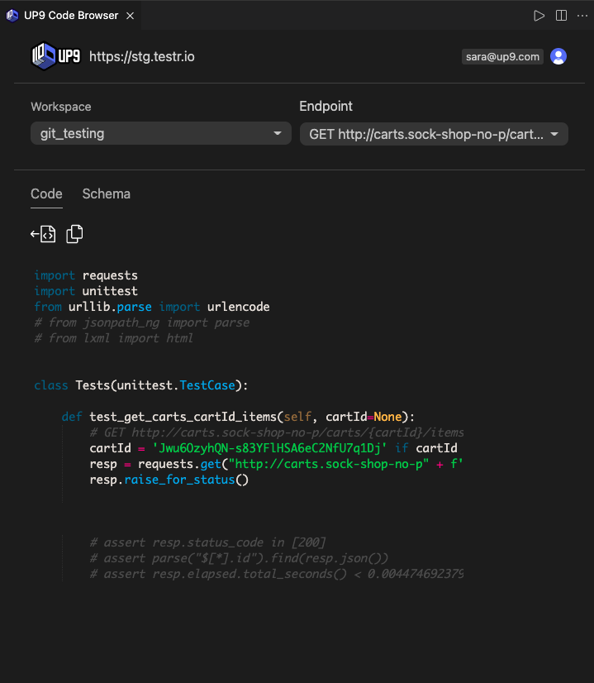Click the insert code into file icon

pyautogui.click(x=43, y=234)
